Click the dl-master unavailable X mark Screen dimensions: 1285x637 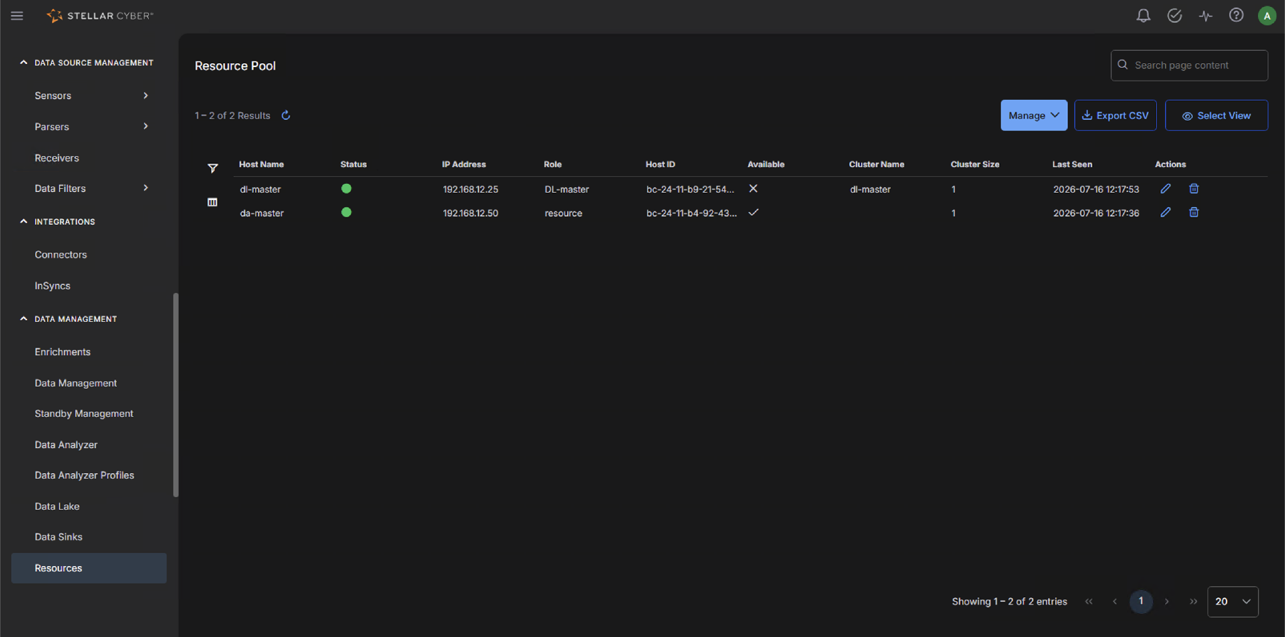(753, 188)
